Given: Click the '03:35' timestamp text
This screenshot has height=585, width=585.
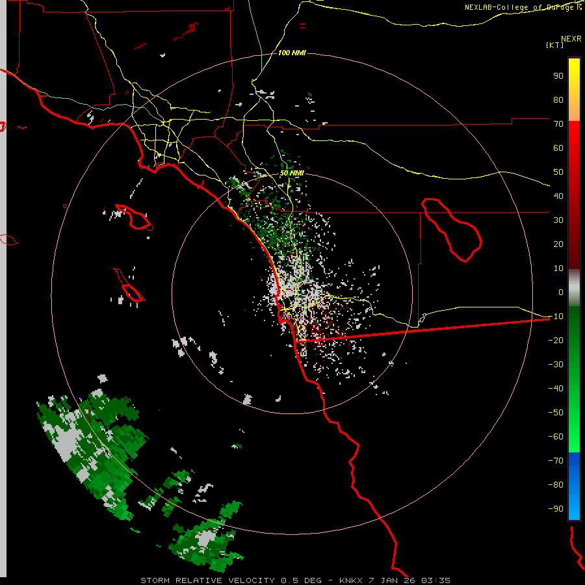Looking at the screenshot, I should (x=435, y=580).
